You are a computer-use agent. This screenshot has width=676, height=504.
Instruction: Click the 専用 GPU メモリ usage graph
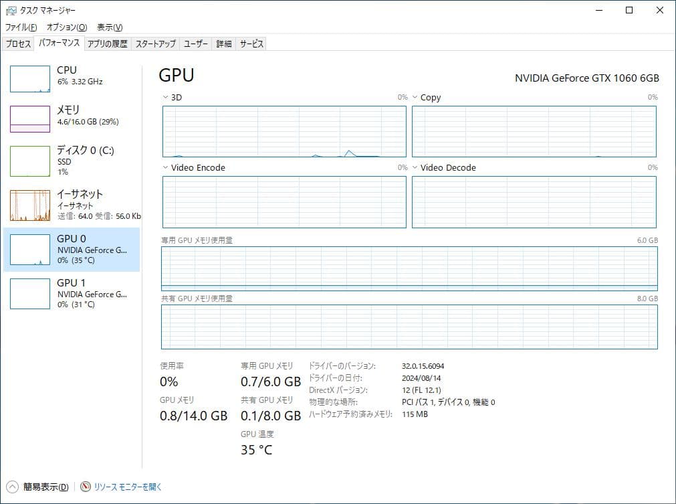tap(409, 269)
